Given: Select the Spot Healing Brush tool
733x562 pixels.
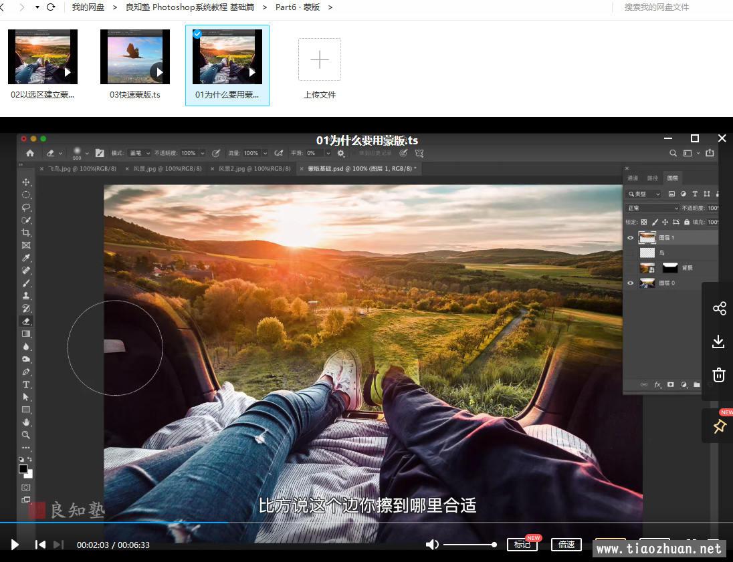Looking at the screenshot, I should click(26, 271).
